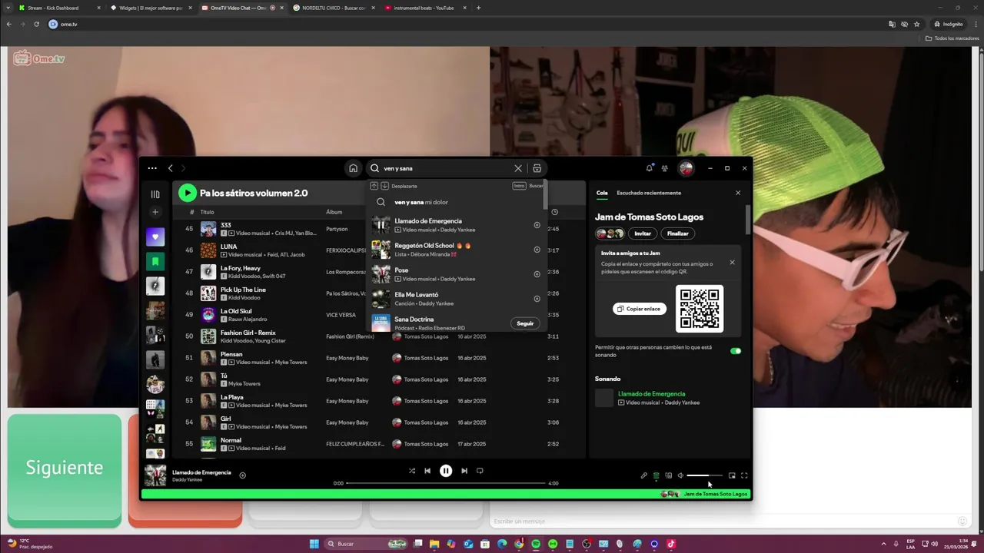Open the Widgets browser tab
The height and width of the screenshot is (553, 984).
[151, 8]
